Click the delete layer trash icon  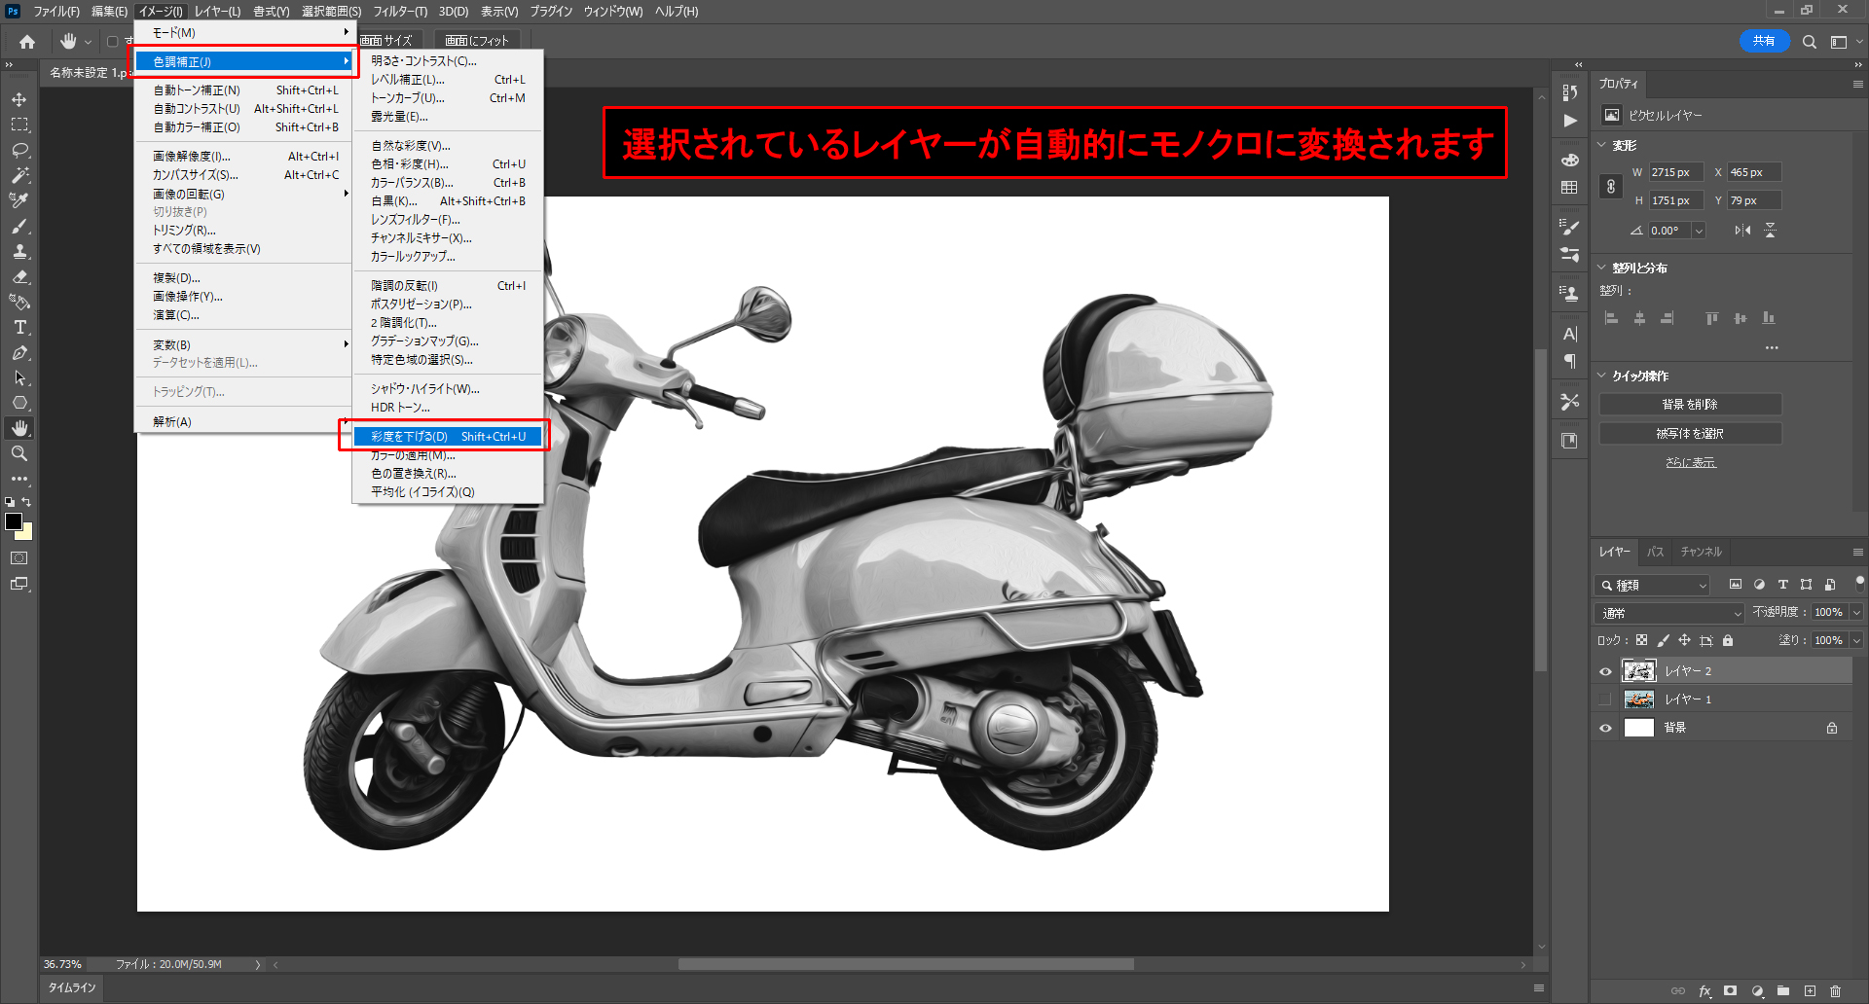(x=1835, y=991)
